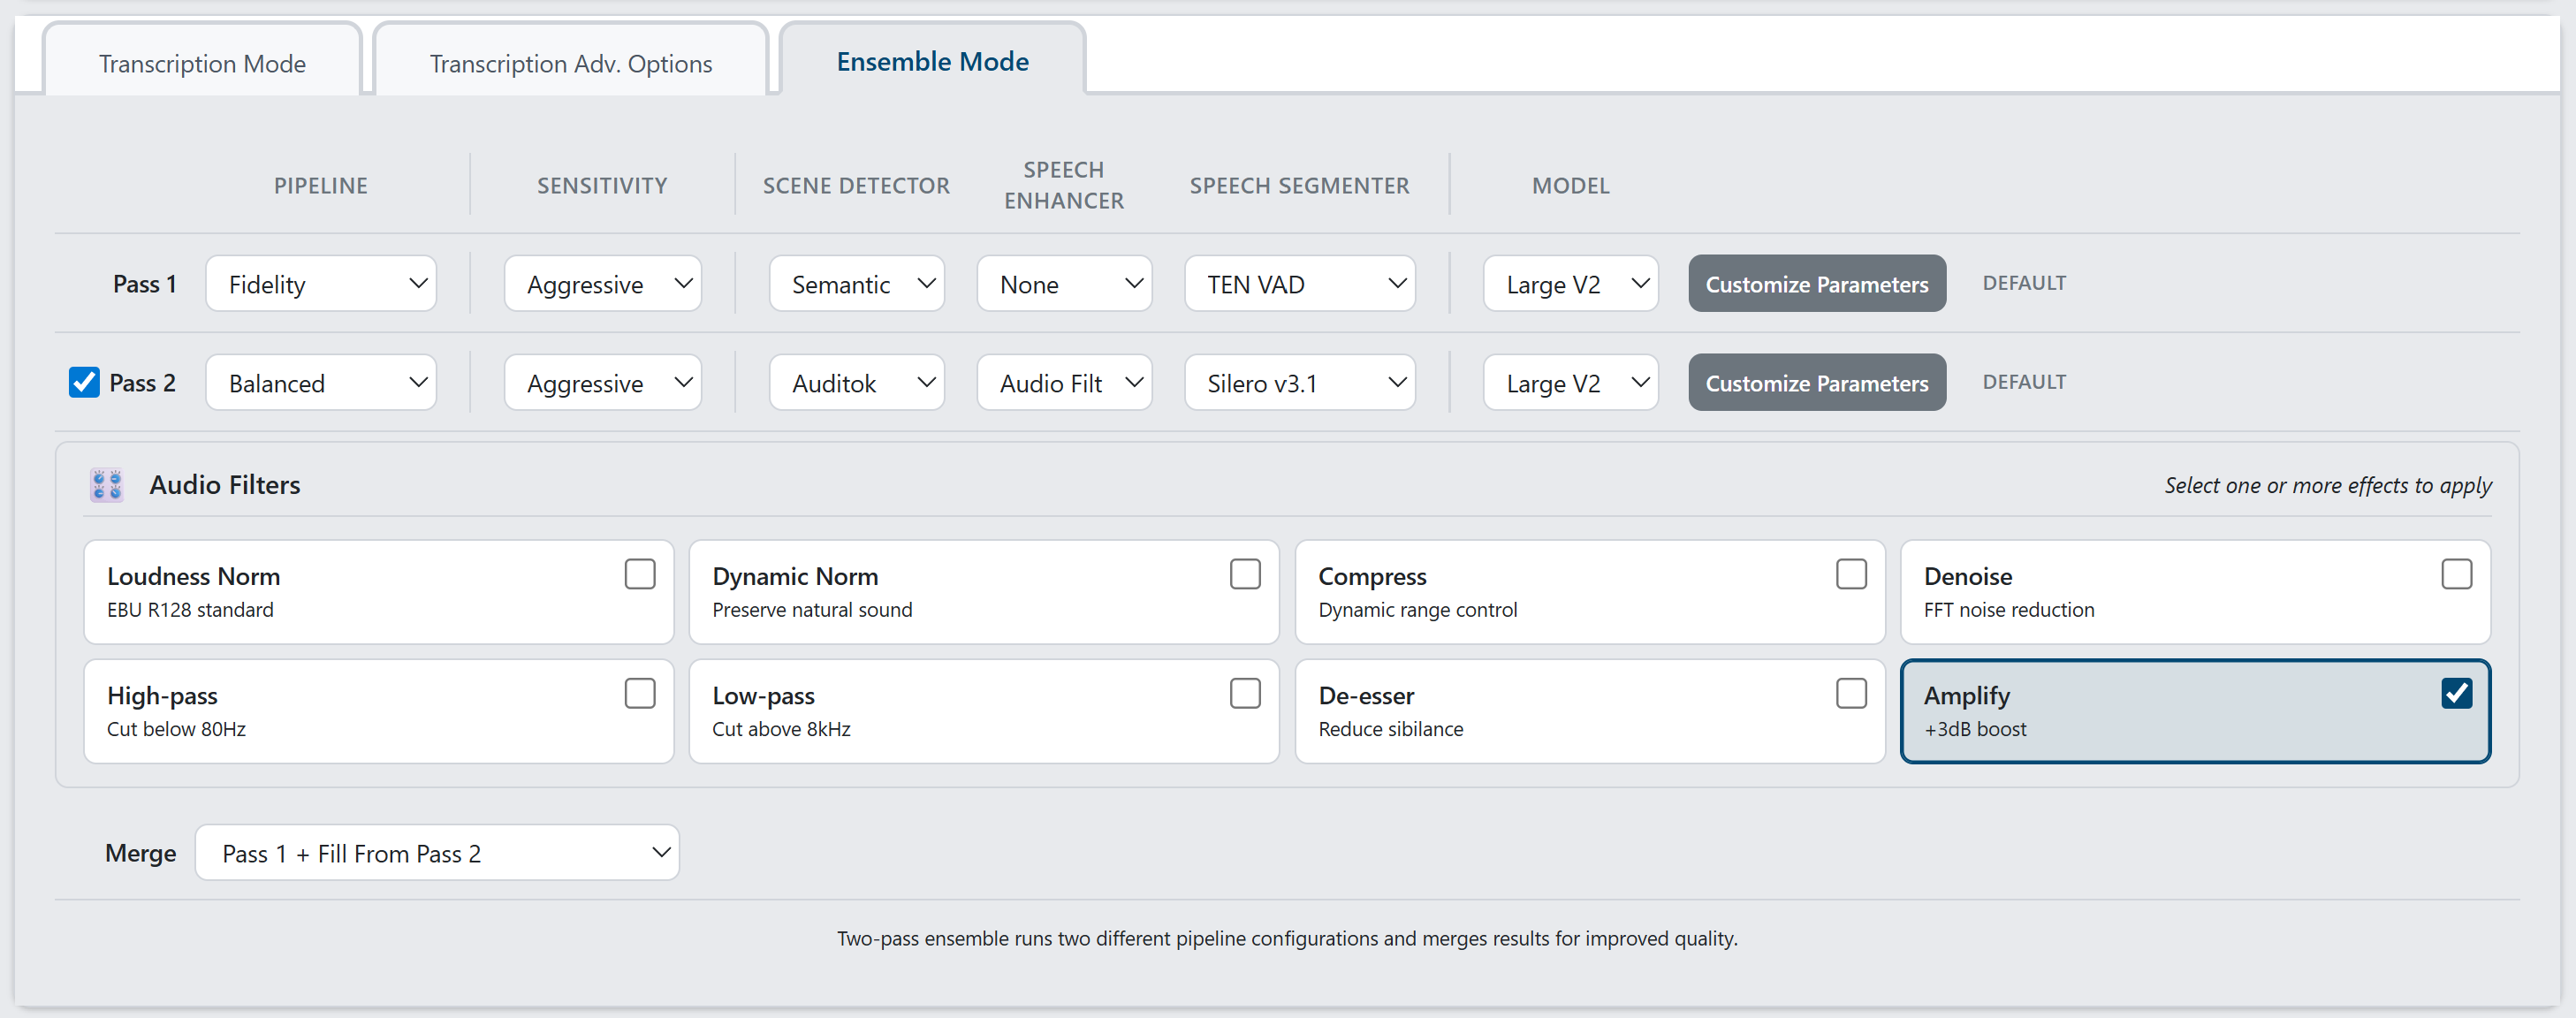Change Pass 2 Auditok scene detector
This screenshot has height=1018, width=2576.
coord(856,383)
